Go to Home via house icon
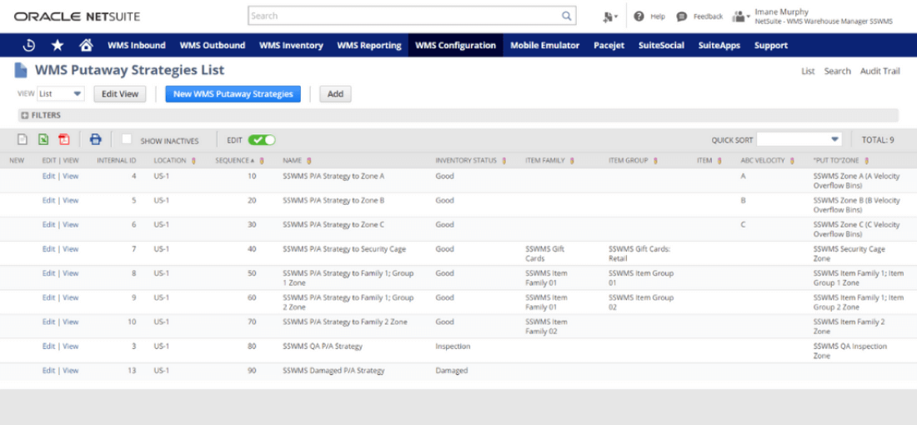917x425 pixels. [86, 46]
